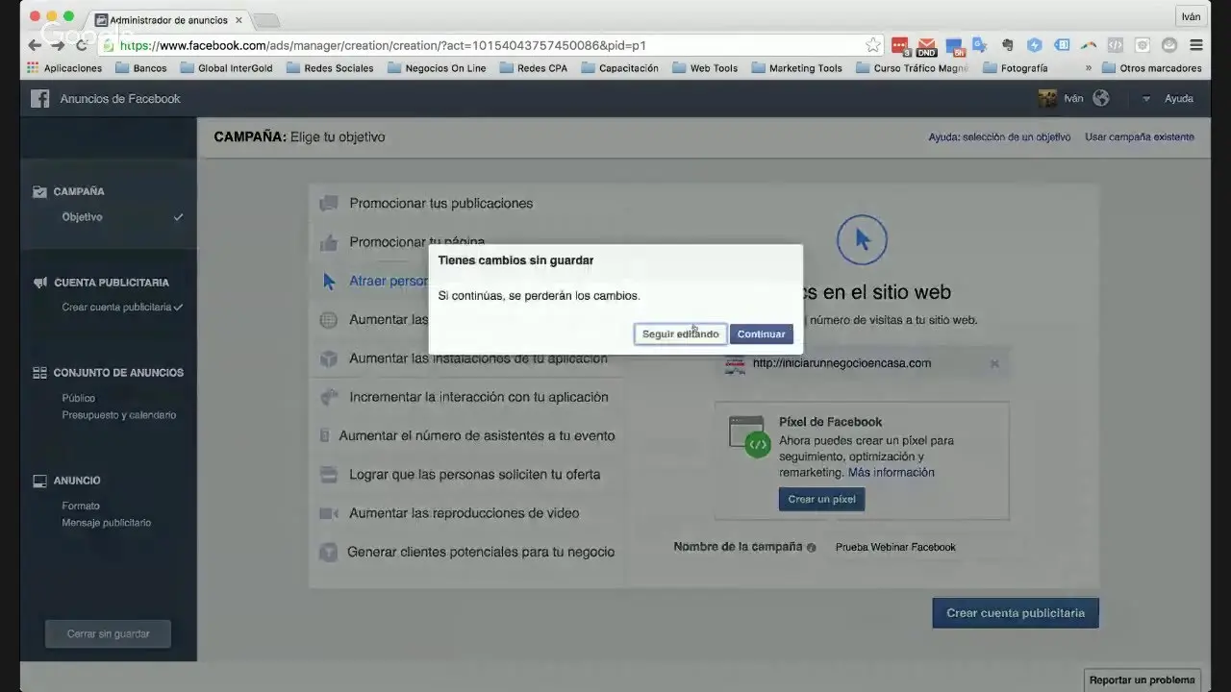Click the thumbs-up Promocionar tu página icon

pyautogui.click(x=329, y=242)
